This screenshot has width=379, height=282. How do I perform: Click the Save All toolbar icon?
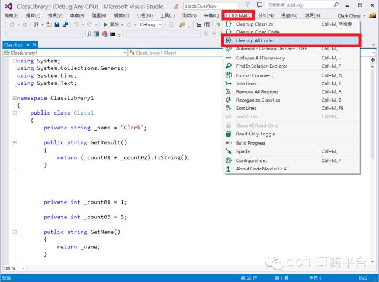coord(65,24)
